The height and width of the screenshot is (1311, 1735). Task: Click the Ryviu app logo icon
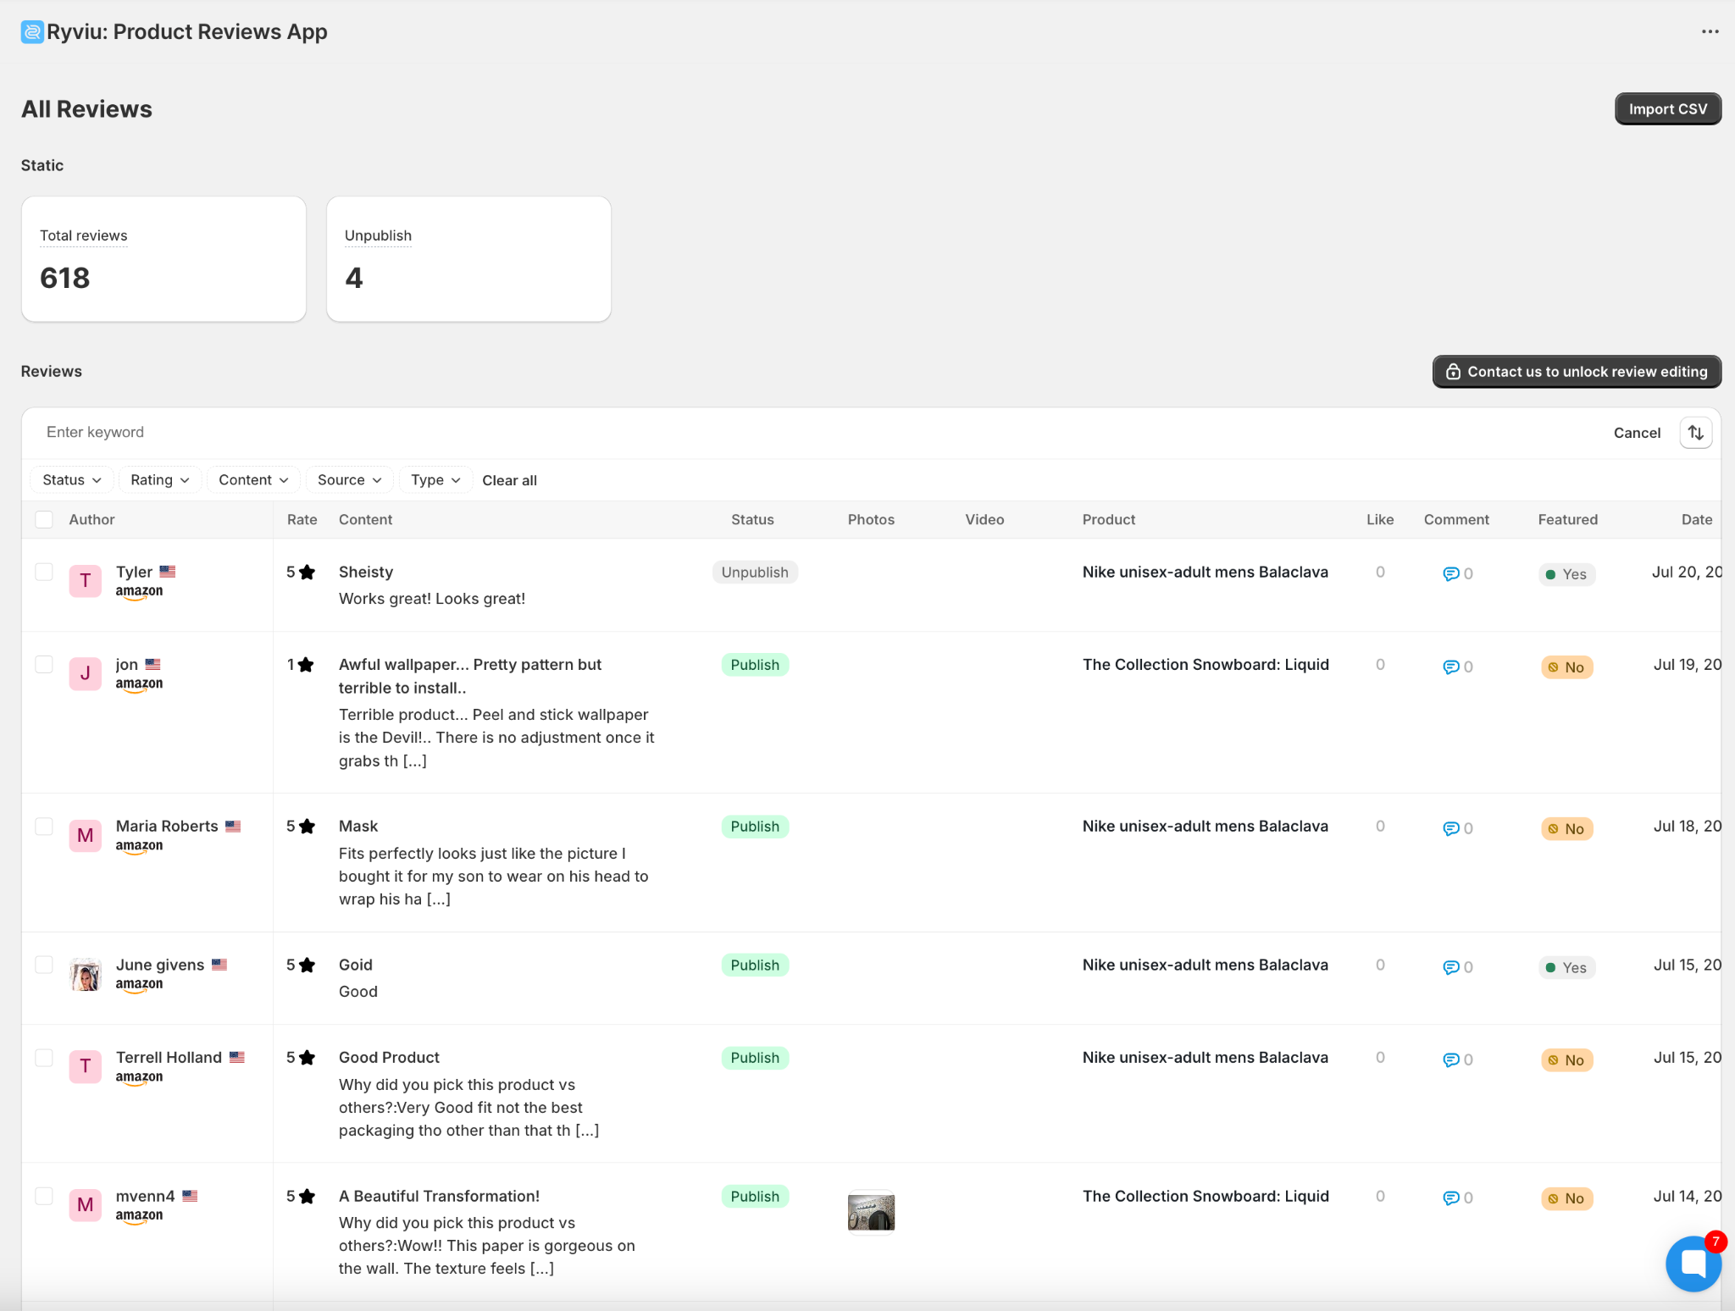click(x=32, y=31)
